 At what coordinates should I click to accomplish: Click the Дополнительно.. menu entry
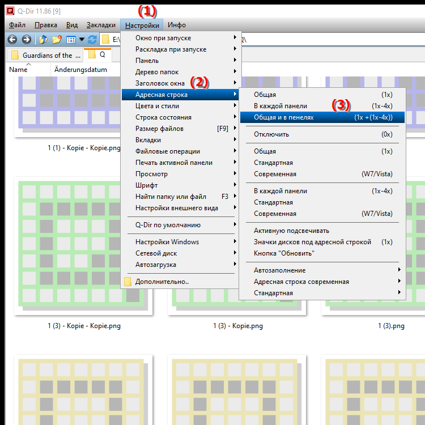point(180,282)
